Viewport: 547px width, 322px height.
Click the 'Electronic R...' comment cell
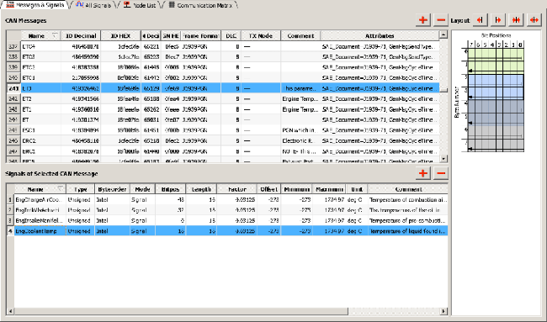tap(300, 140)
